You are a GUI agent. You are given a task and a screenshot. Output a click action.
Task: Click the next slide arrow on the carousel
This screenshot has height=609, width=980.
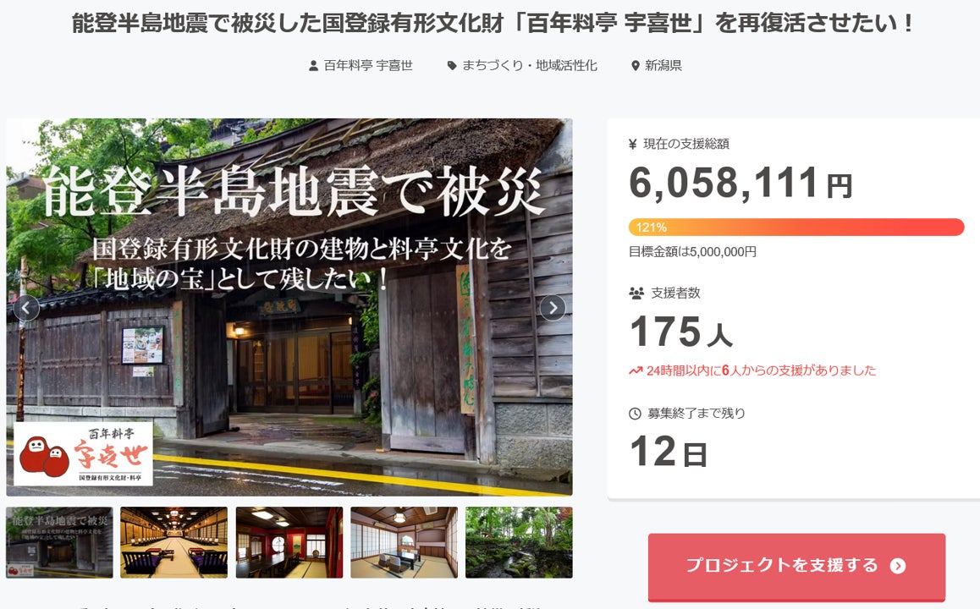click(x=553, y=307)
